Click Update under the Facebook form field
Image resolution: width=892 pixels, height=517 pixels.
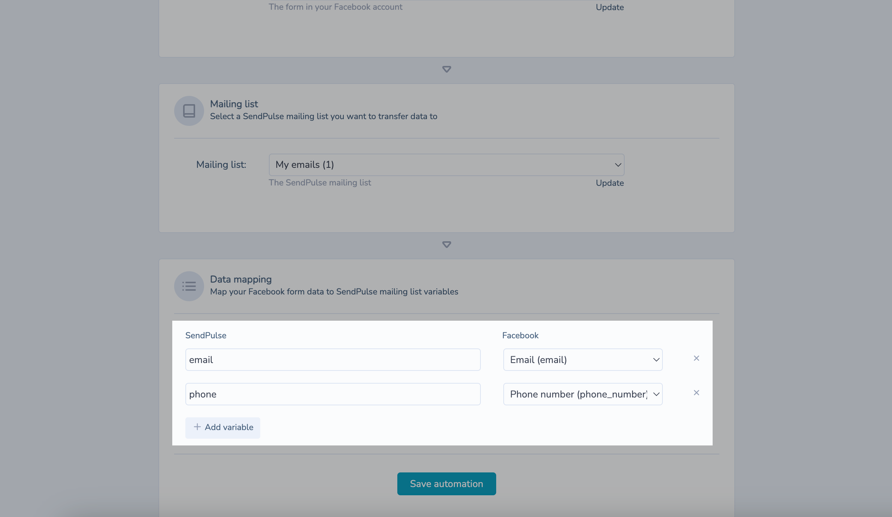tap(610, 7)
